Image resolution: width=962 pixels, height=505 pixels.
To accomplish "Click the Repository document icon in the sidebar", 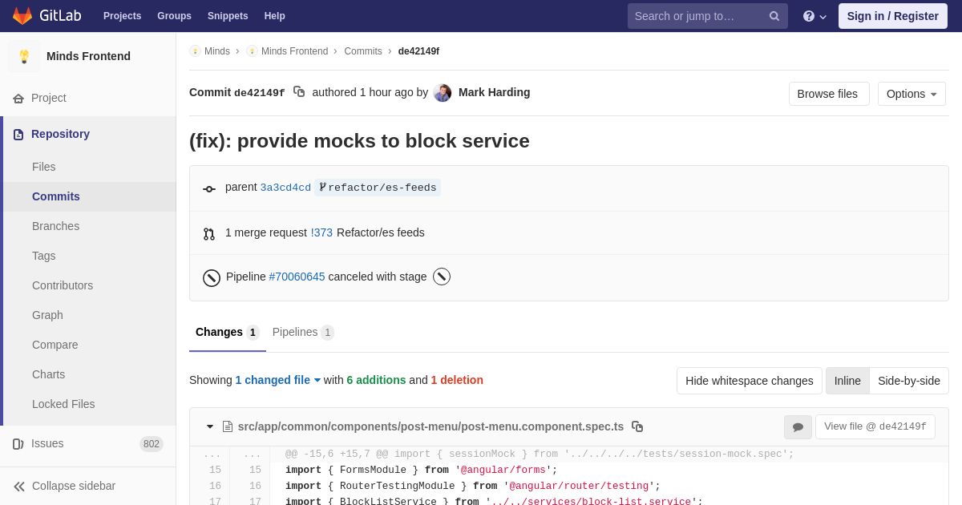I will (18, 134).
